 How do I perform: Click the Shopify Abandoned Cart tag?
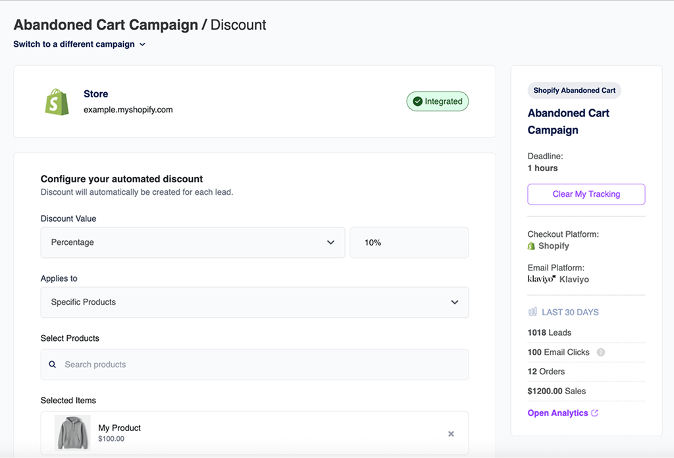coord(574,91)
